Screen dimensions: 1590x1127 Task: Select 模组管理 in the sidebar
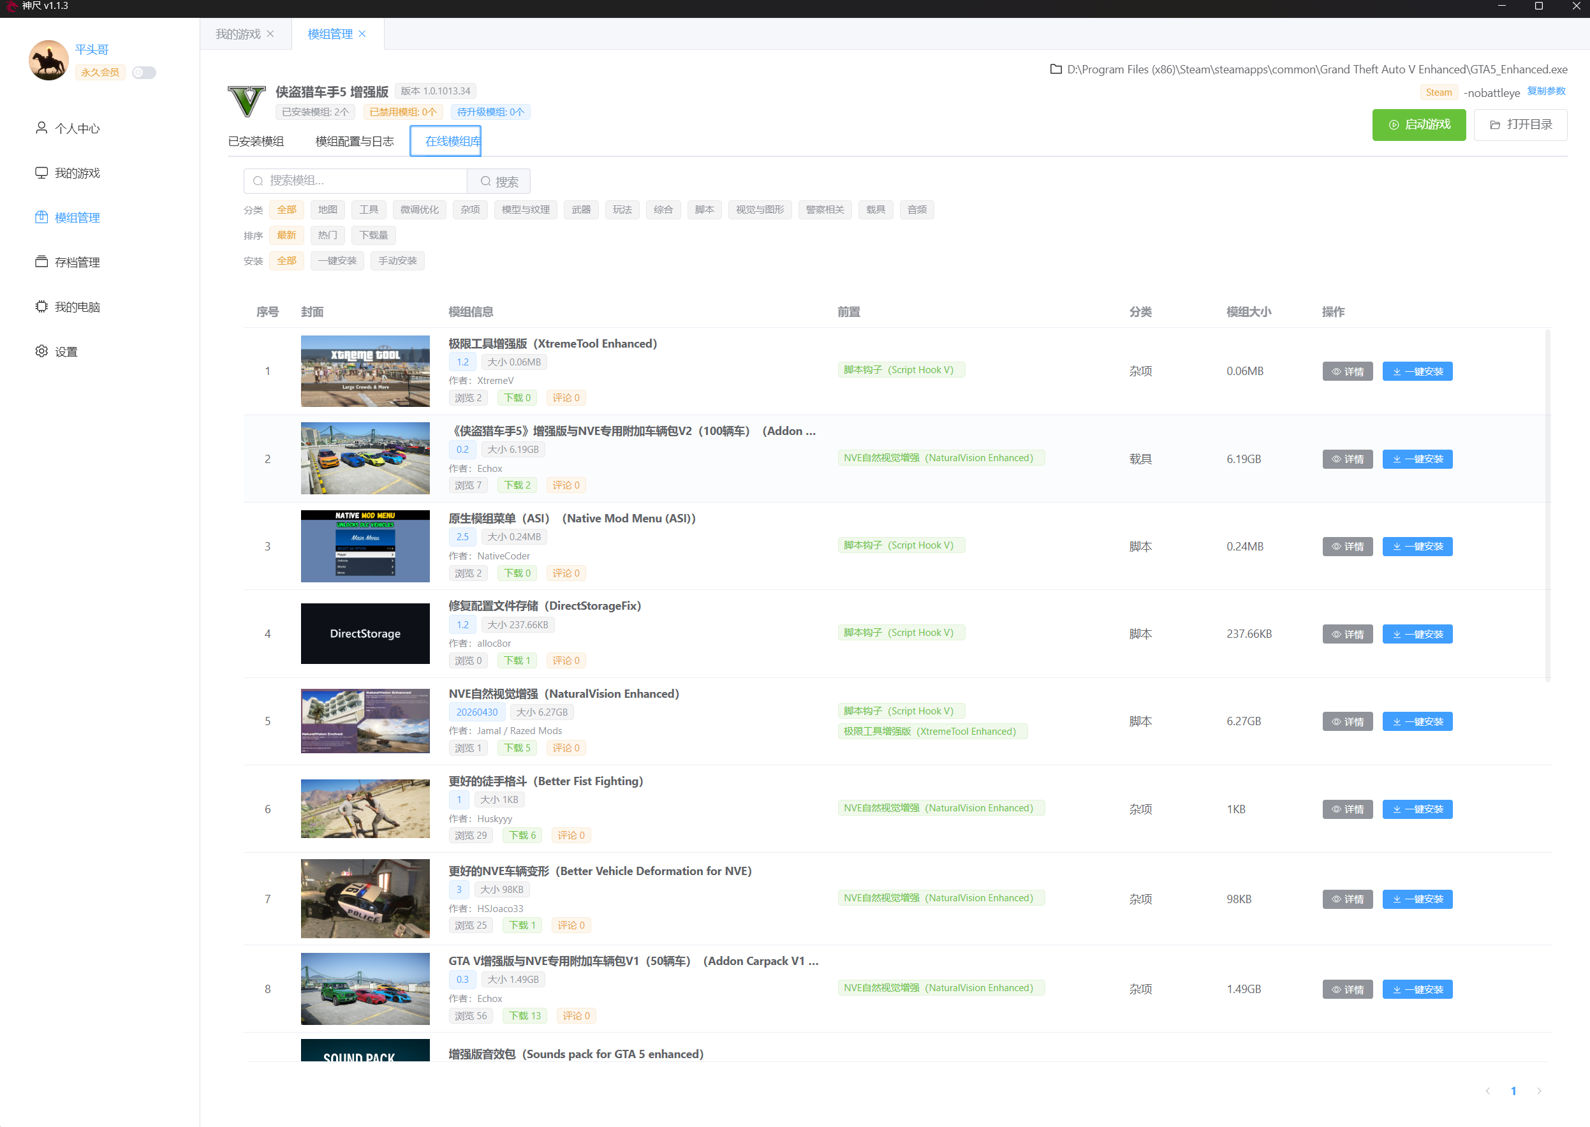(68, 217)
